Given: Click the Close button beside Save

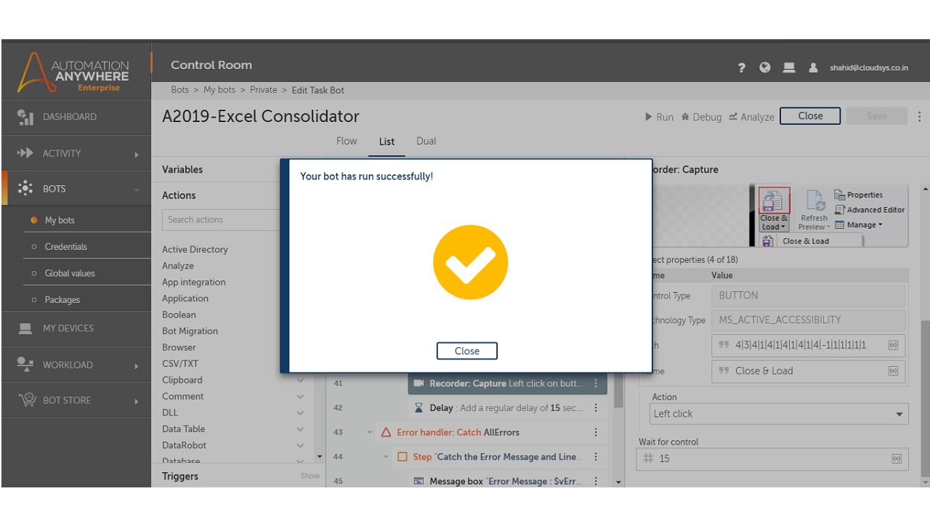Looking at the screenshot, I should click(x=810, y=116).
